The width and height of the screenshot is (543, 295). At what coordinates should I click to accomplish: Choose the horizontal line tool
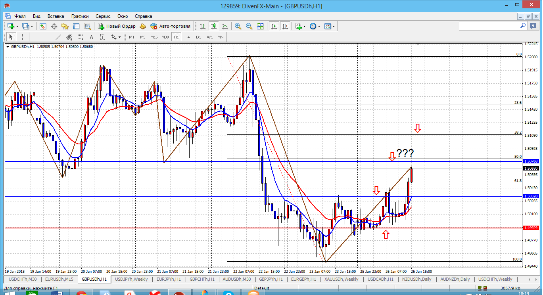point(47,37)
